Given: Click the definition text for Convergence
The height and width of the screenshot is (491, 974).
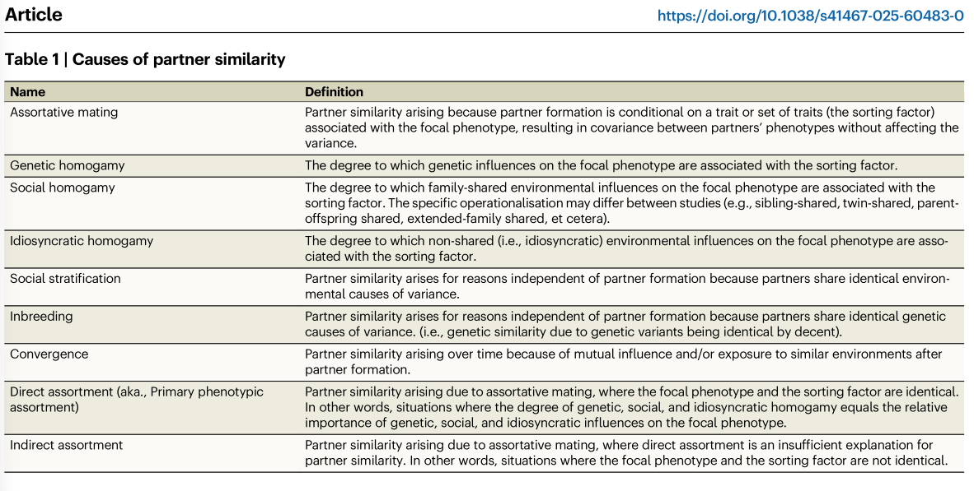Looking at the screenshot, I should [623, 361].
